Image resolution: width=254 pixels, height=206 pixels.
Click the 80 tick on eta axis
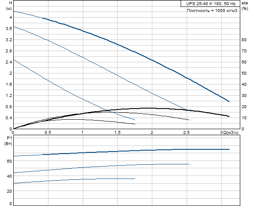[244, 40]
